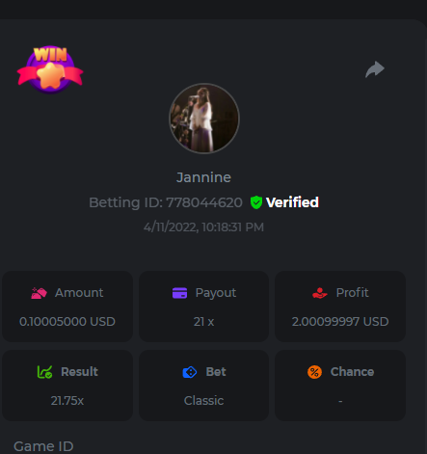Click the red Profit hand icon
427x454 pixels.
click(x=320, y=293)
